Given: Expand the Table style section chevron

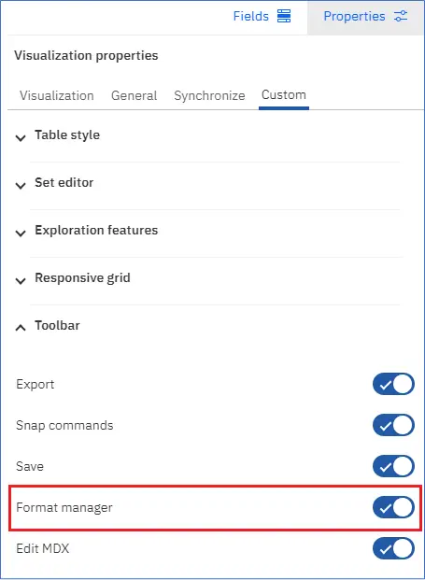Looking at the screenshot, I should (x=21, y=138).
